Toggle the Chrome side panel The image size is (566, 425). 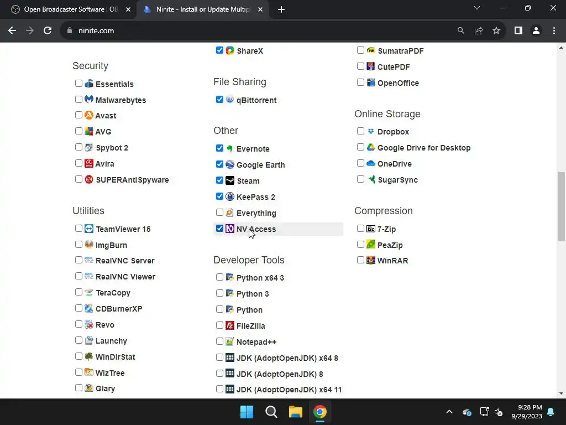click(x=518, y=31)
